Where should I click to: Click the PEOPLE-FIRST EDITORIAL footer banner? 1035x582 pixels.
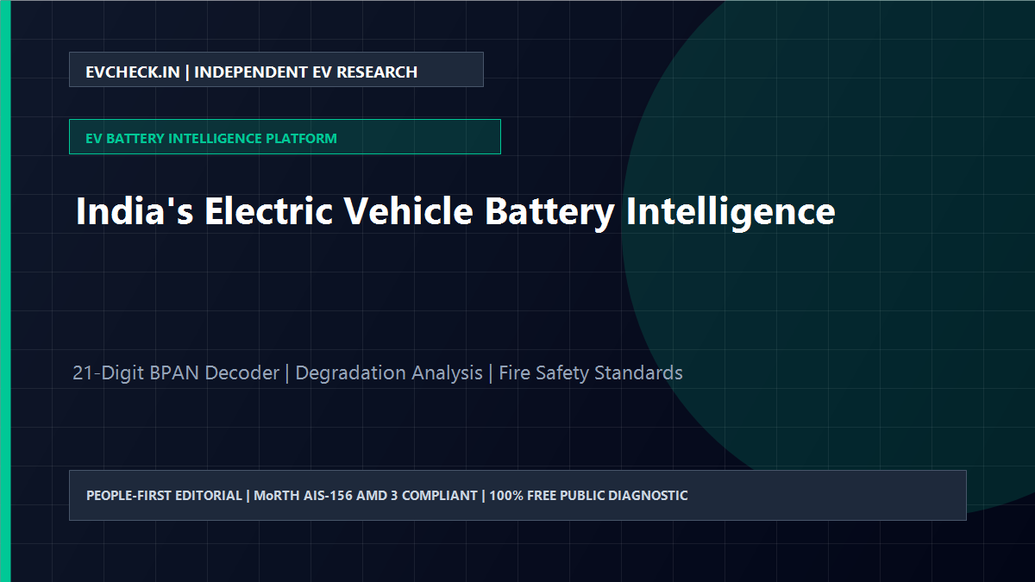[517, 495]
